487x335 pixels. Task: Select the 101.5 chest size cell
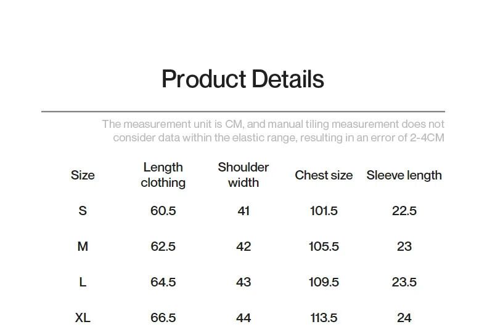tap(324, 211)
